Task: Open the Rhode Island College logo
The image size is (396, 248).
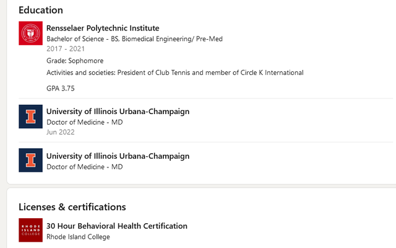Action: coord(30,230)
